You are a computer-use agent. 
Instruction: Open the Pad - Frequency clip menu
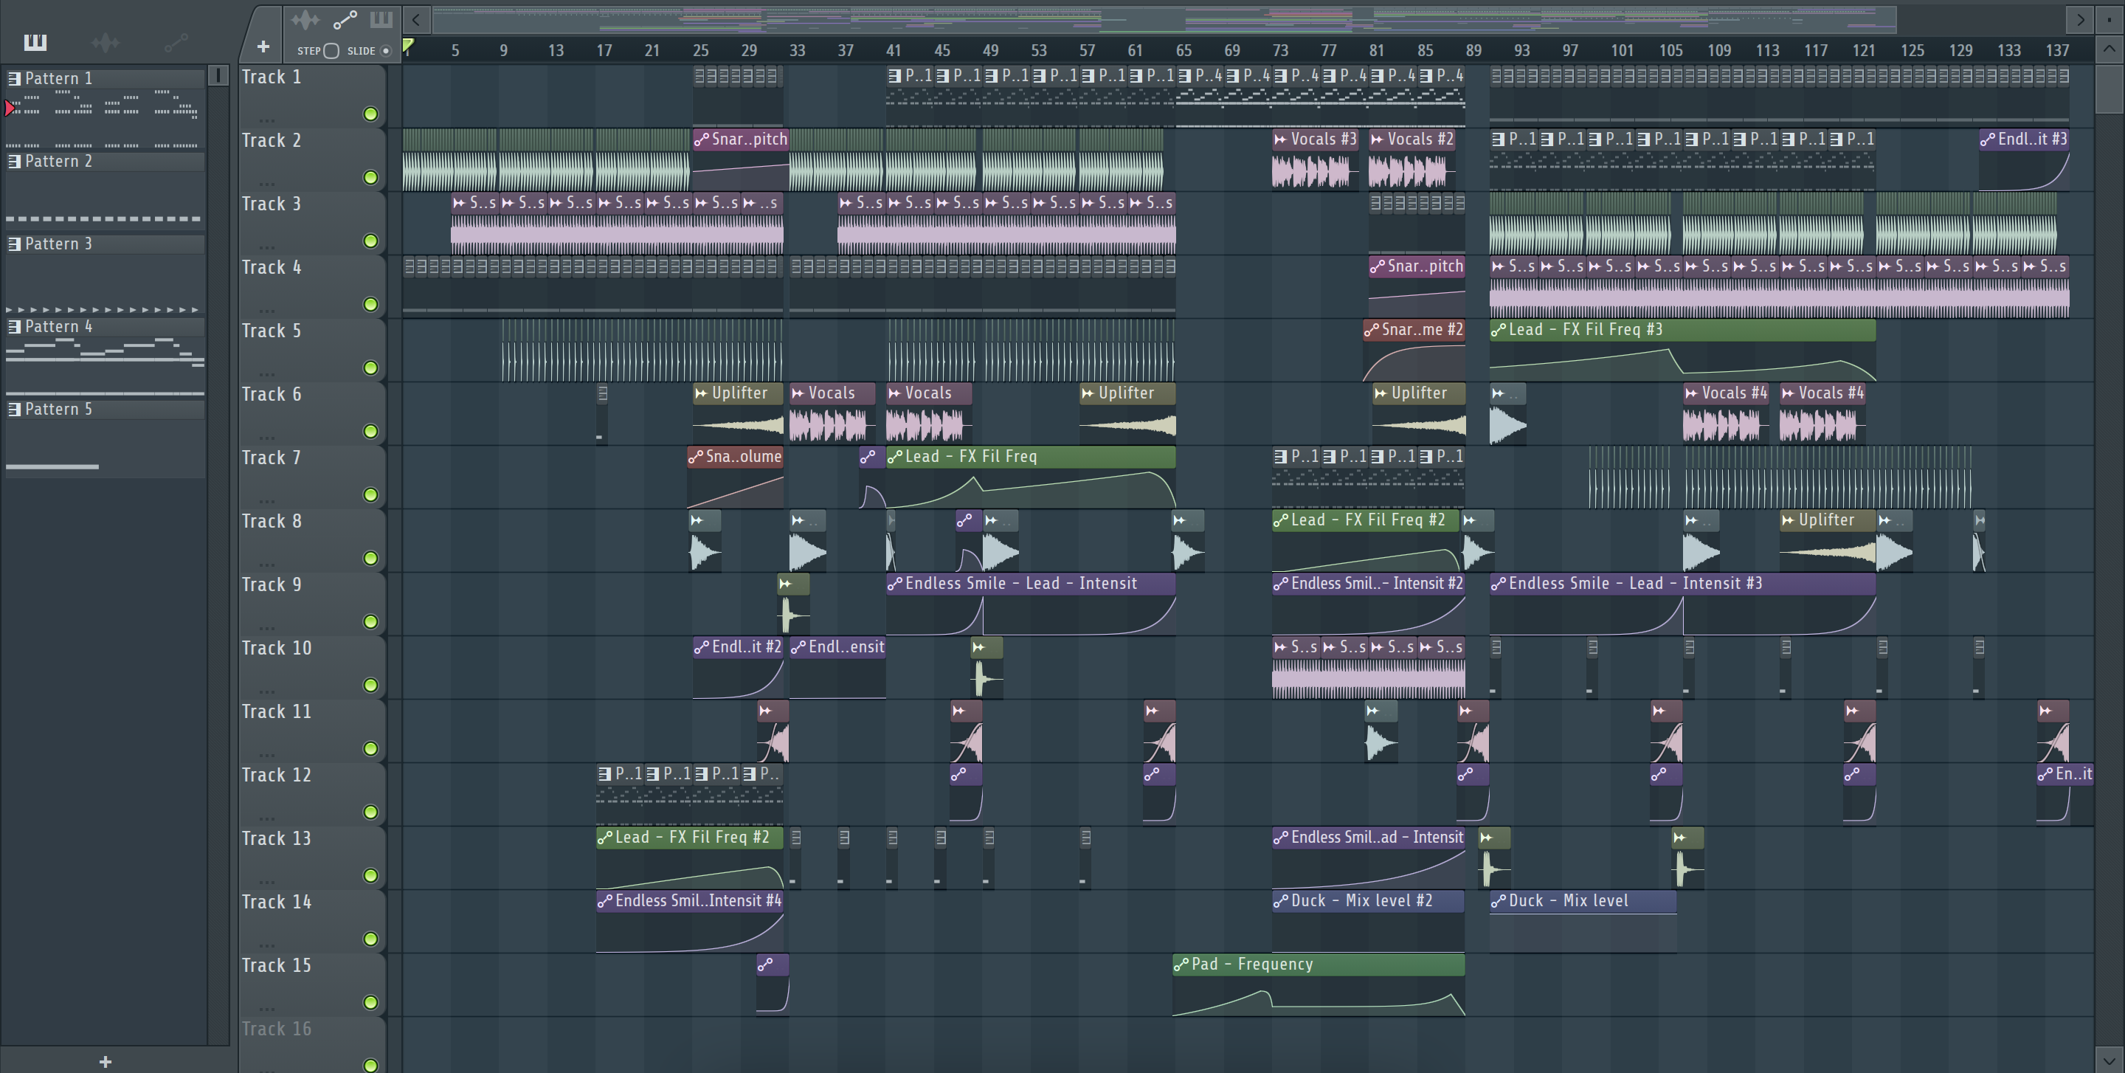[1181, 965]
